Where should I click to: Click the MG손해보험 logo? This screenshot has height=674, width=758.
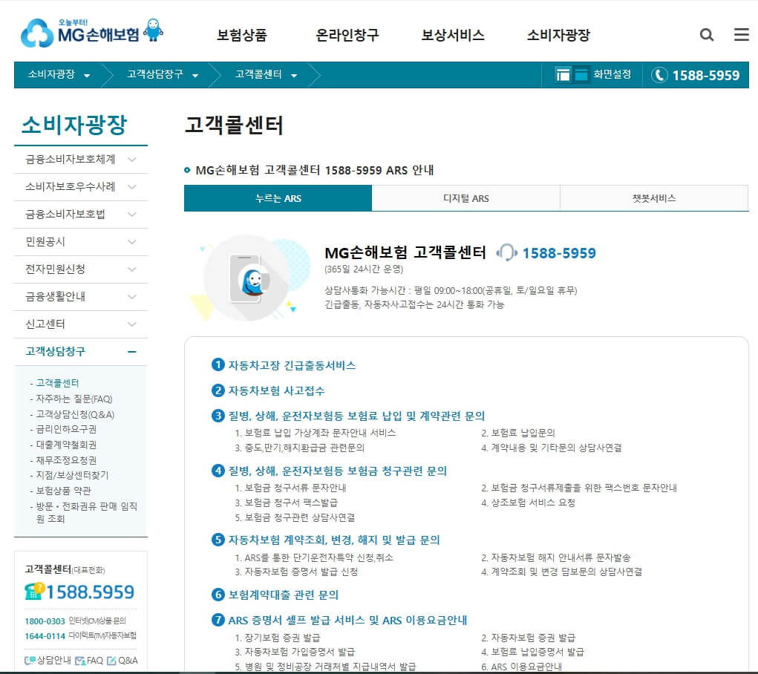pyautogui.click(x=92, y=33)
